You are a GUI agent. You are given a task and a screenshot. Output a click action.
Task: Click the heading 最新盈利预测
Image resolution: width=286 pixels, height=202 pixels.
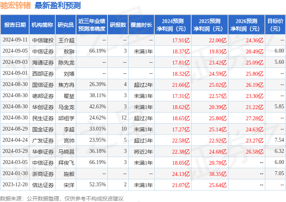[58, 5]
